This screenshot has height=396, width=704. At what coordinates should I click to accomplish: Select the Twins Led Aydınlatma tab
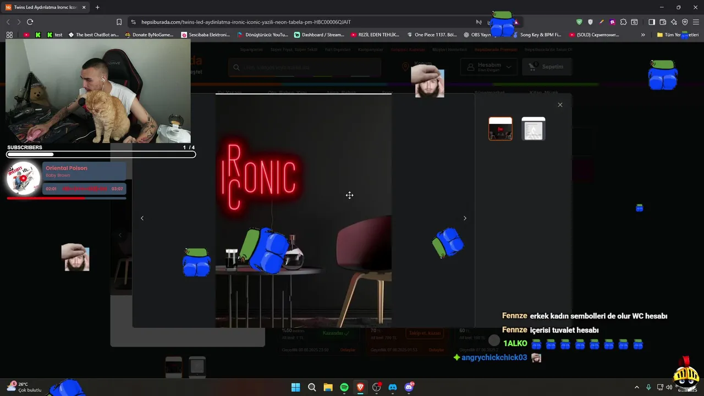point(45,7)
